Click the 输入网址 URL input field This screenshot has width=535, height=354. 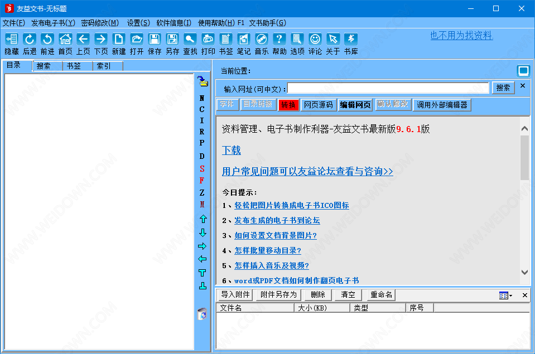388,88
